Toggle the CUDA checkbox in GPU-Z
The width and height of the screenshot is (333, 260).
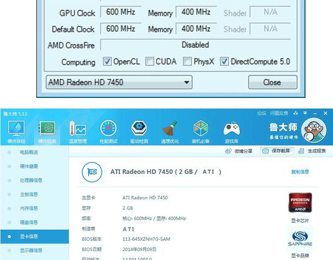click(150, 62)
